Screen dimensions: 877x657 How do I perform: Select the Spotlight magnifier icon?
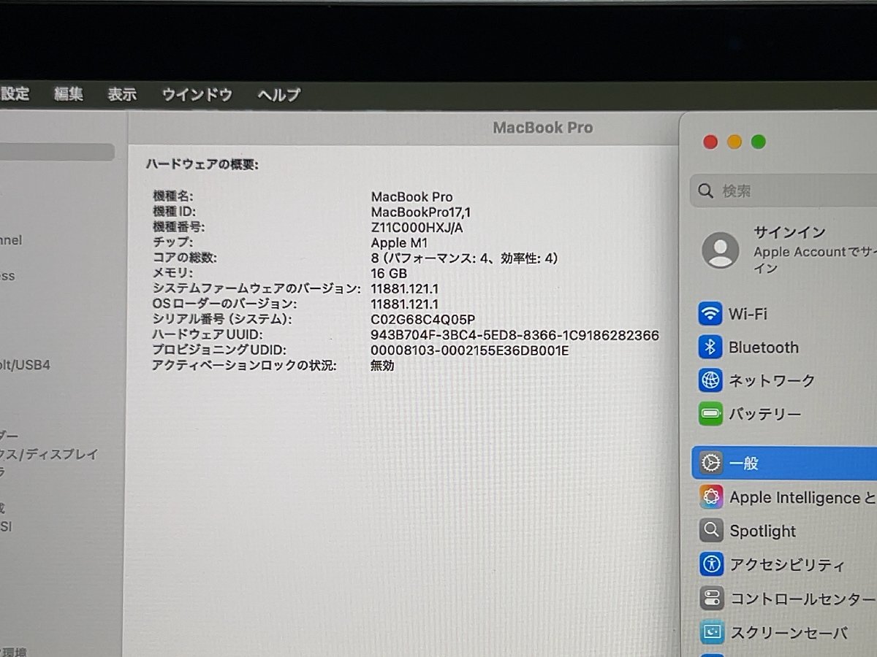(x=711, y=531)
